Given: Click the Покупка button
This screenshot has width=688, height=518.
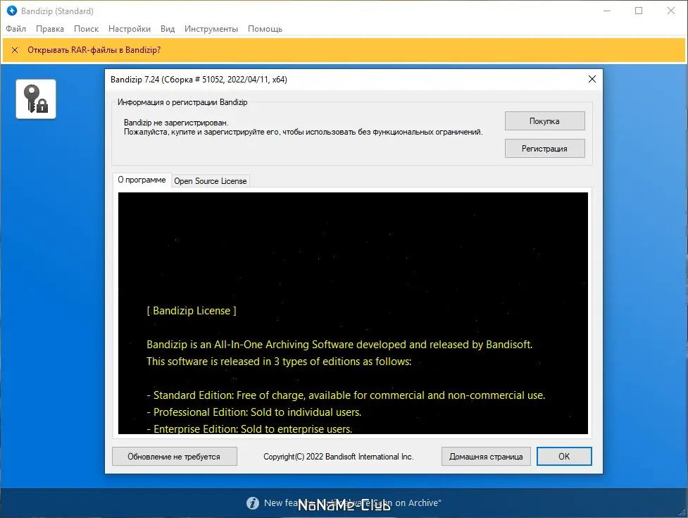Looking at the screenshot, I should [544, 121].
